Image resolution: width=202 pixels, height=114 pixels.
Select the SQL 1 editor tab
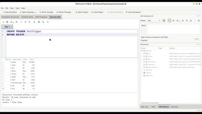tap(7, 27)
